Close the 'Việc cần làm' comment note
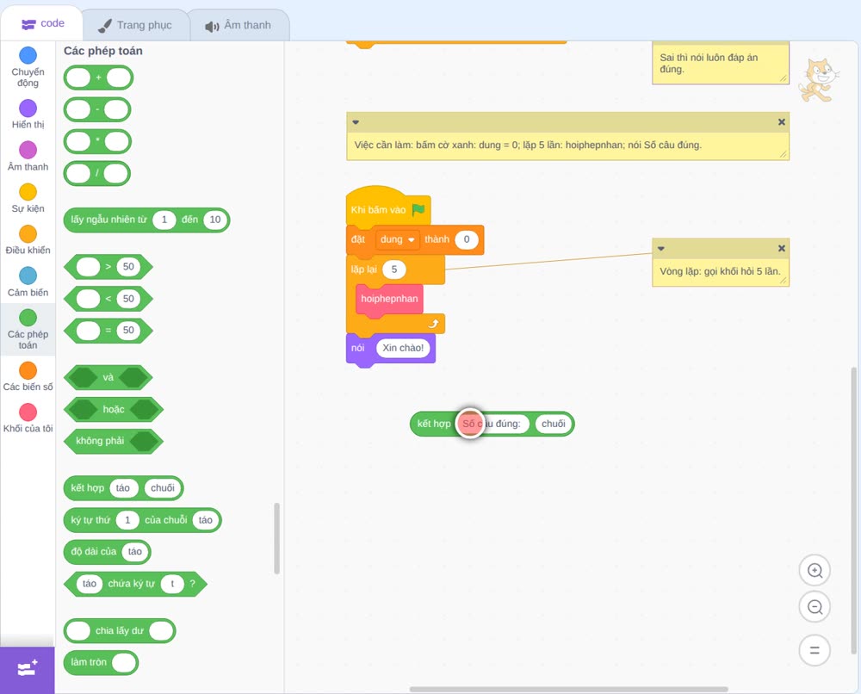 coord(782,122)
